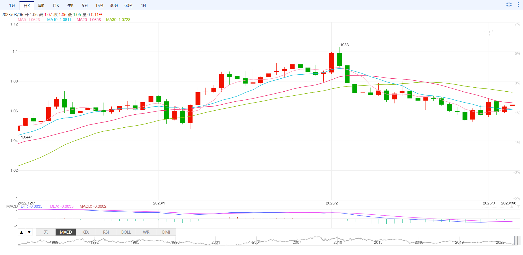This screenshot has width=523, height=255.
Task: Select the 无 (no indicator) button
Action: (x=46, y=232)
